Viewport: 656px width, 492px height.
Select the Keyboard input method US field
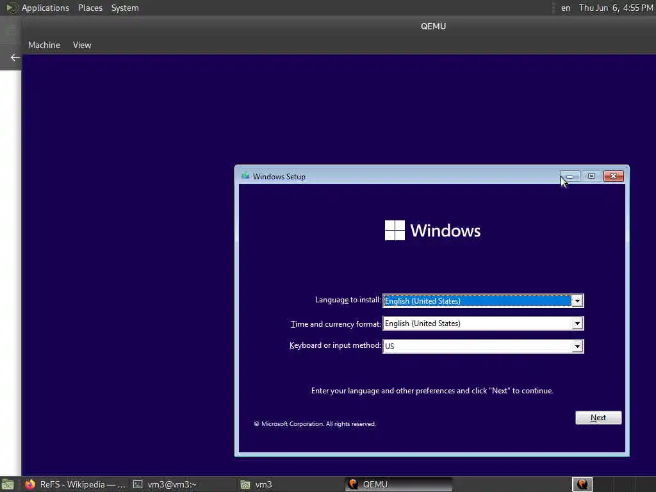[x=483, y=346]
